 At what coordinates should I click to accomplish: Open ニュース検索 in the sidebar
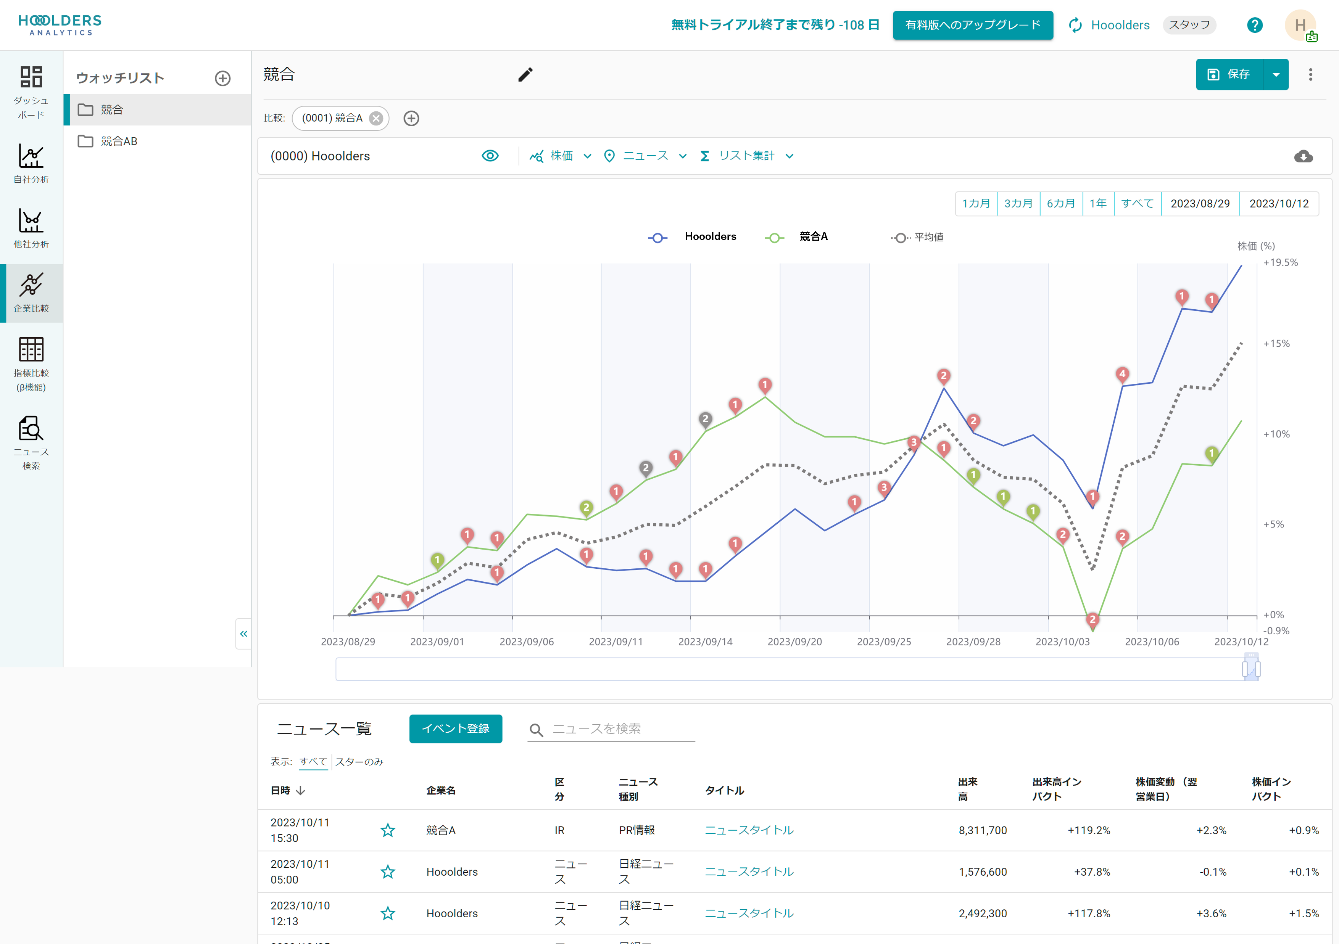tap(31, 442)
